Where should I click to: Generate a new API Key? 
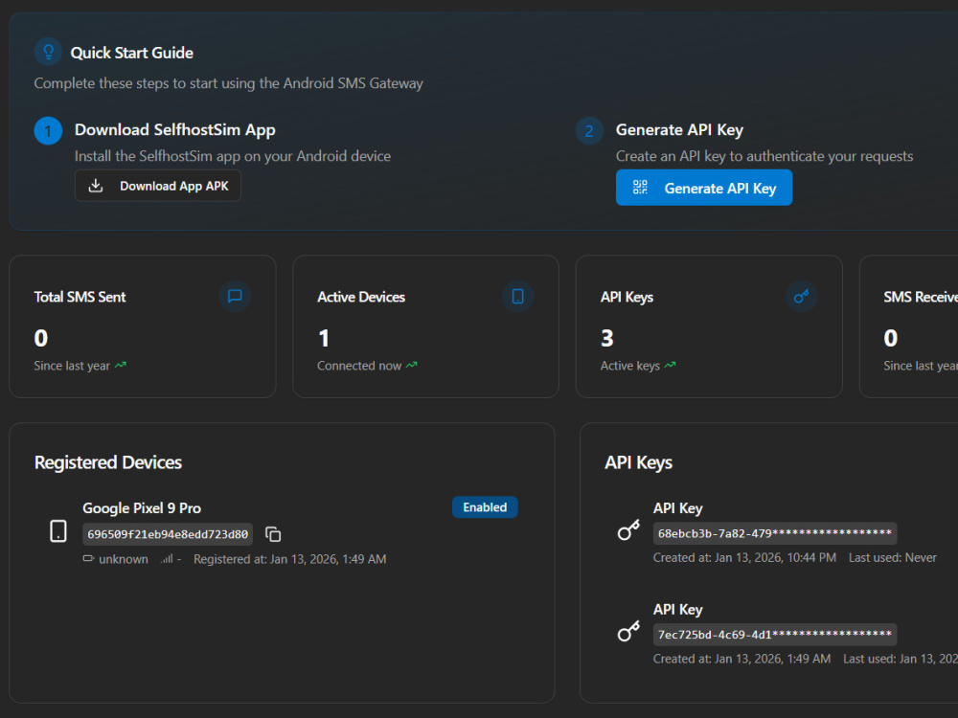[x=704, y=188]
